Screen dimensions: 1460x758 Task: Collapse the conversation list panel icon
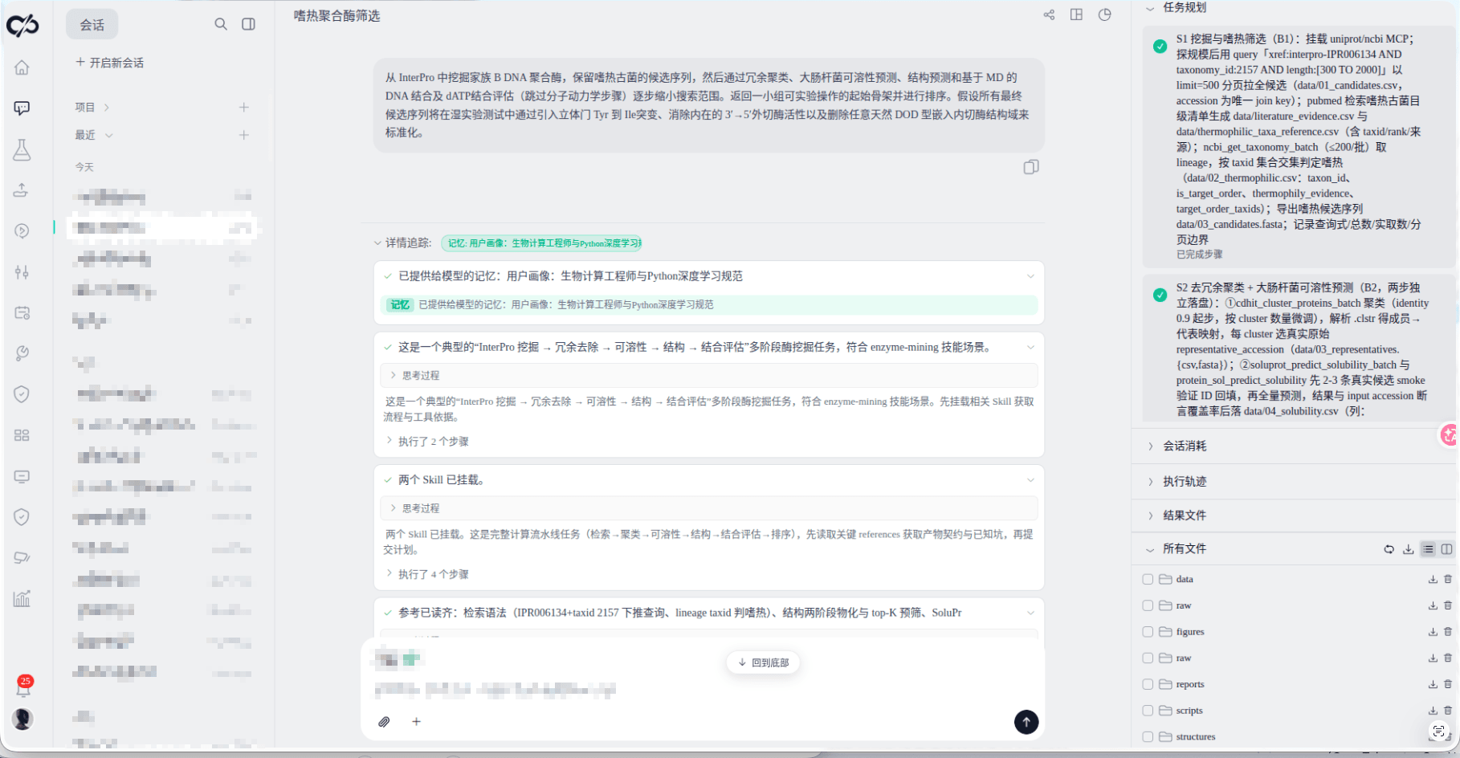[x=249, y=24]
